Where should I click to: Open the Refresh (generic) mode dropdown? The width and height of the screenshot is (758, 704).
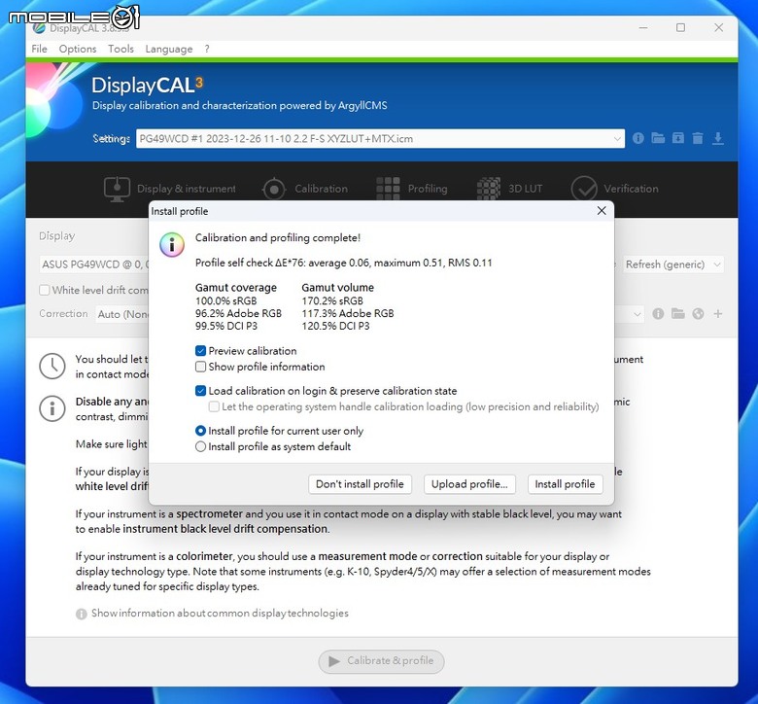tap(673, 264)
